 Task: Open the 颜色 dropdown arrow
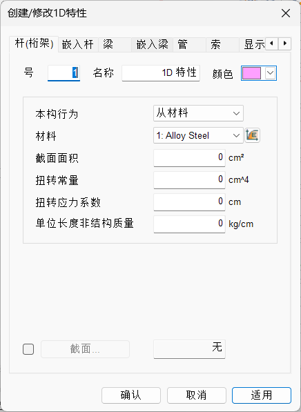point(270,73)
